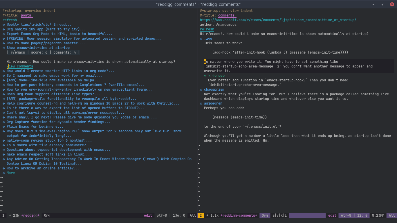Open the reddit.com show_emacsinittime URL

click(278, 20)
